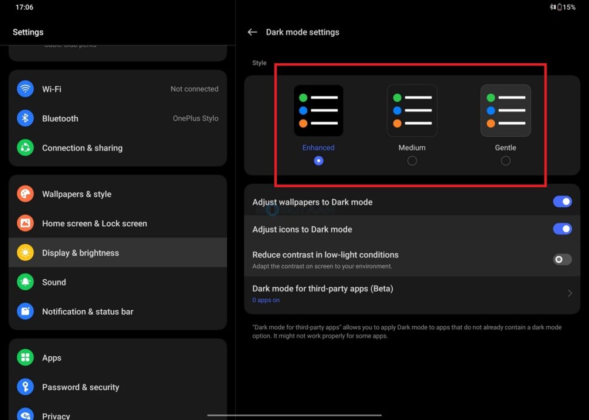The image size is (589, 420).
Task: Open Connection & sharing via its green icon
Action: (x=25, y=148)
